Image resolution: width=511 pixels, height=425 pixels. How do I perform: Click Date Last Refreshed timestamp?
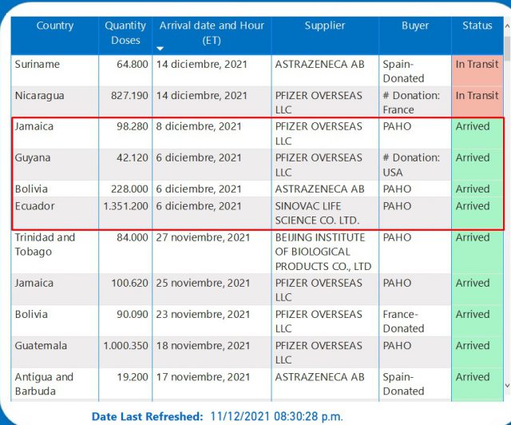pos(276,416)
